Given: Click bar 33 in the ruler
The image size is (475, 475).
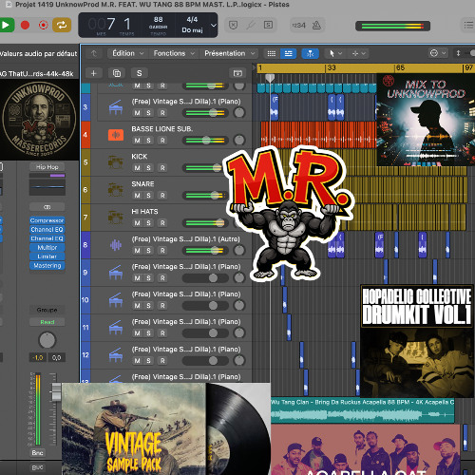Looking at the screenshot, I should pos(332,68).
